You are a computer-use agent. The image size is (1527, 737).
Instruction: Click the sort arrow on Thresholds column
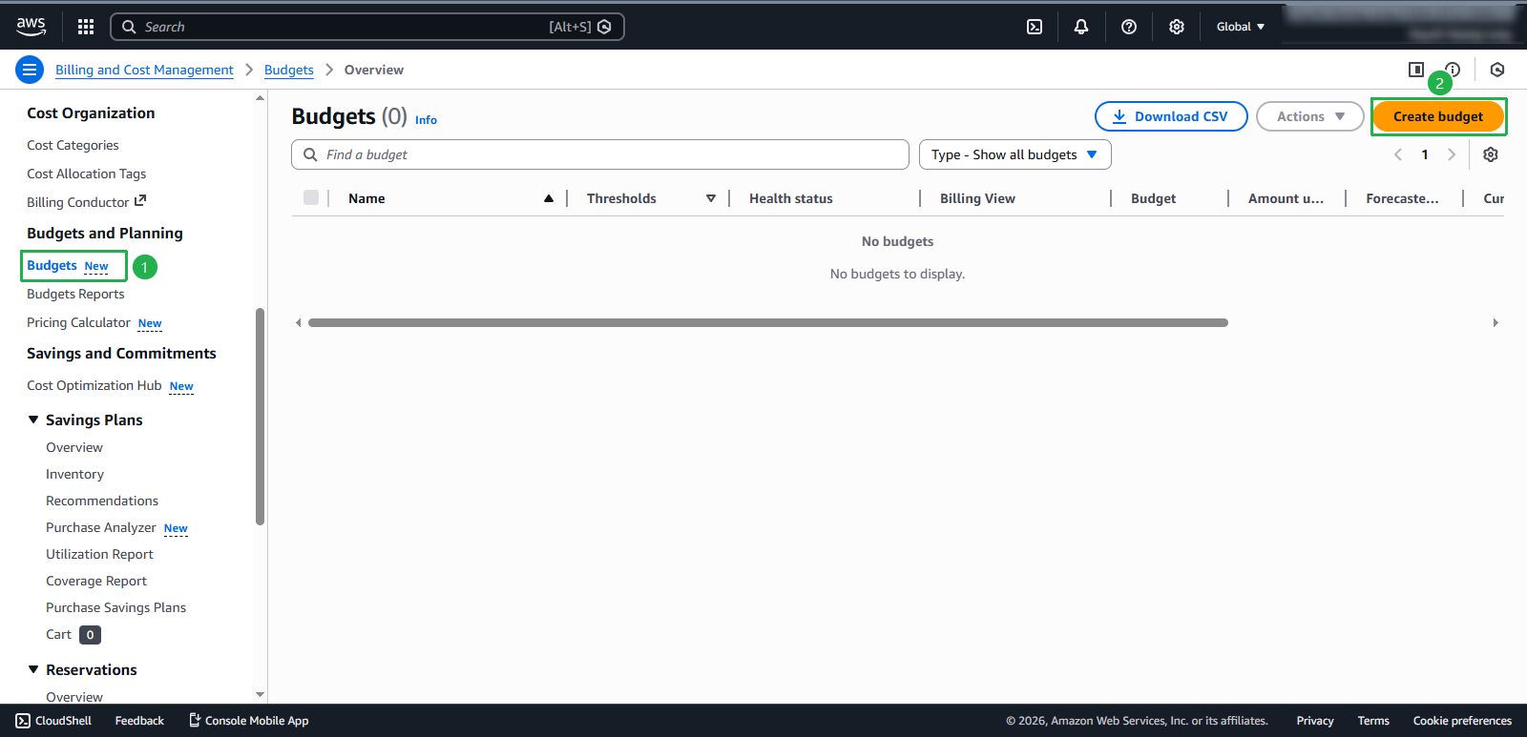711,198
